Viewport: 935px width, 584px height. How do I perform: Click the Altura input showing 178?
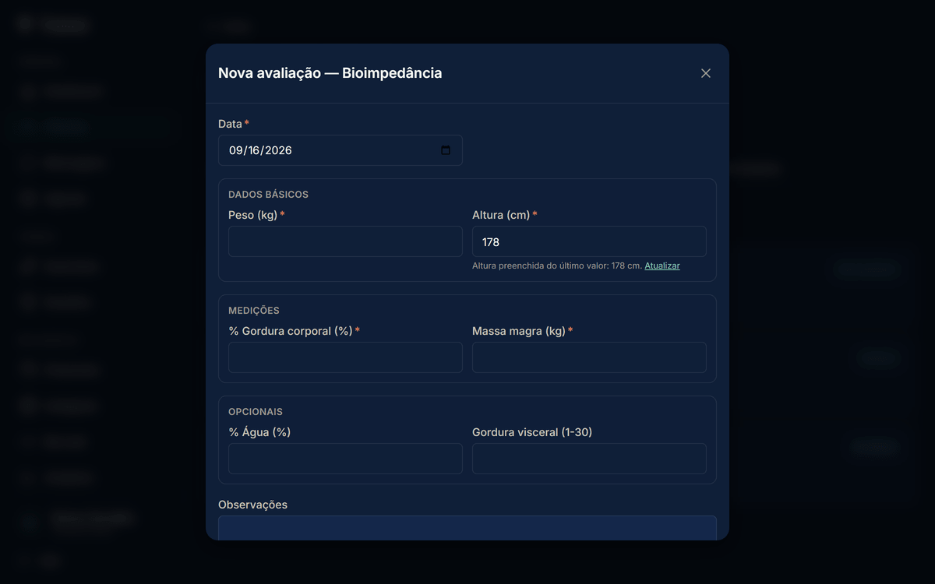589,241
